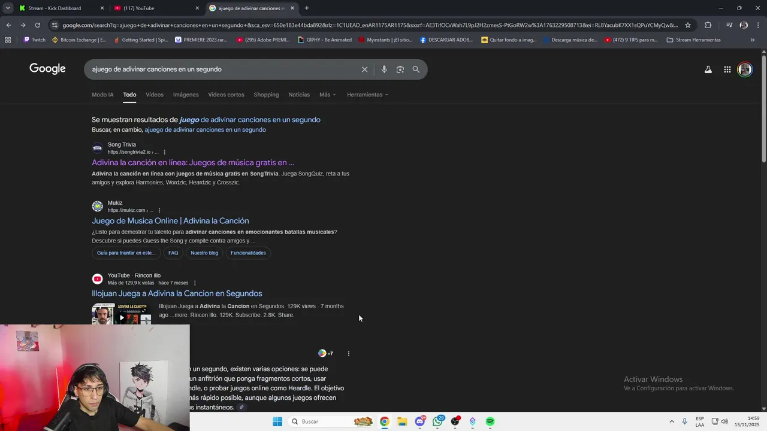The width and height of the screenshot is (767, 431).
Task: Open Mukiz result options menu
Action: coord(159,210)
